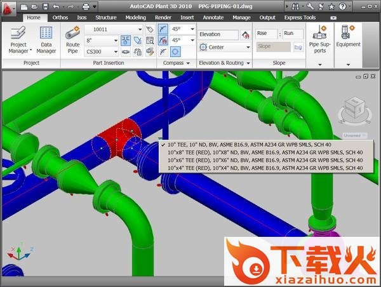Open the Manage ribbon tab
The width and height of the screenshot is (381, 287).
[x=241, y=18]
